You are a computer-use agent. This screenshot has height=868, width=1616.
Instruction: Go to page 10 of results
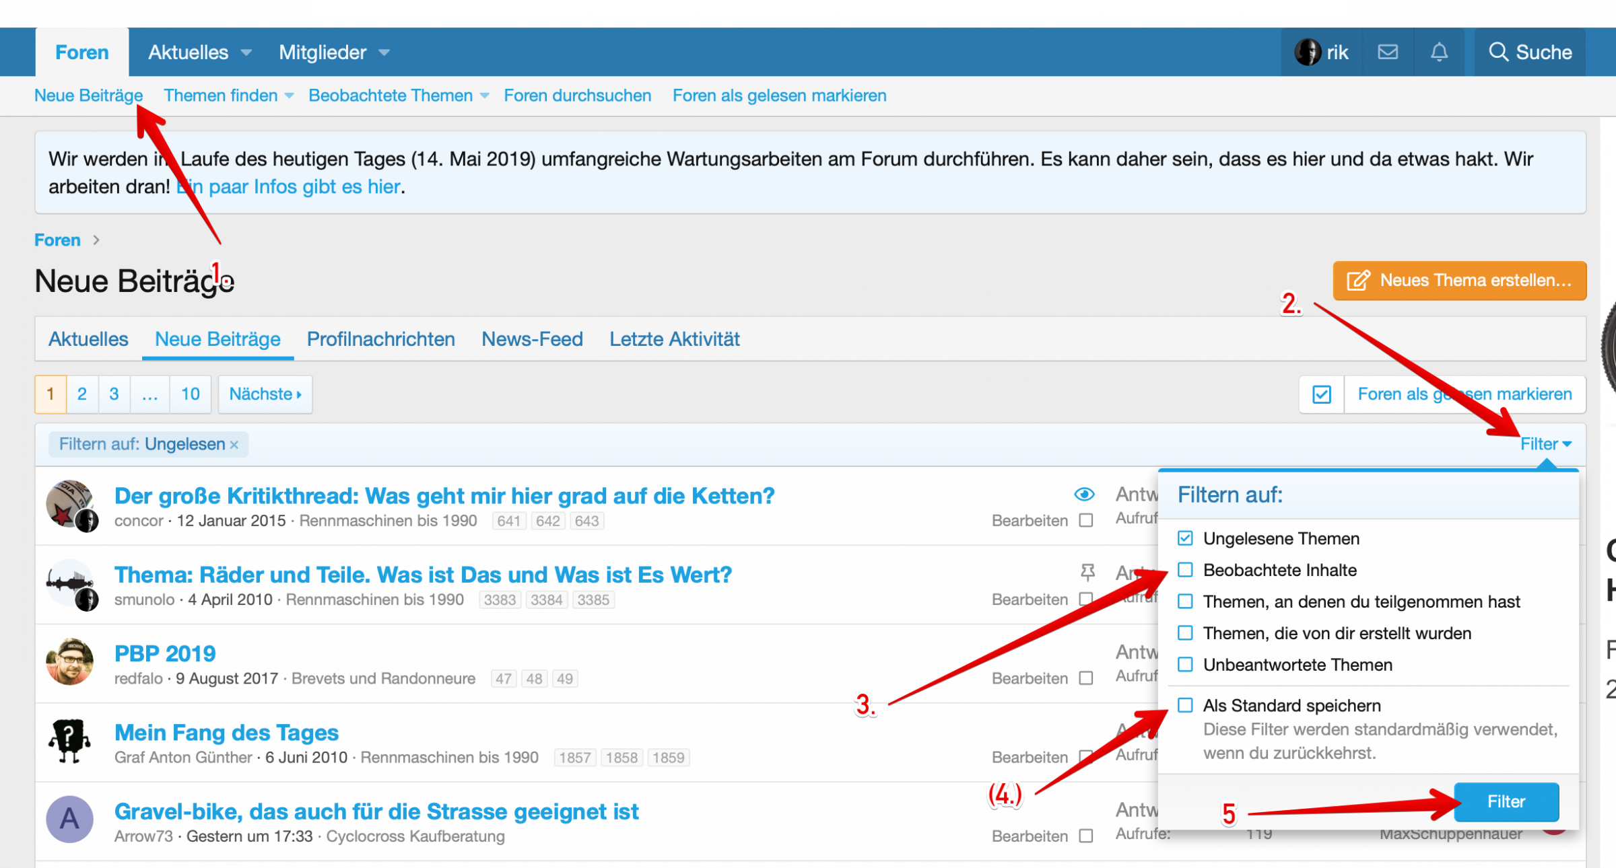pos(190,394)
